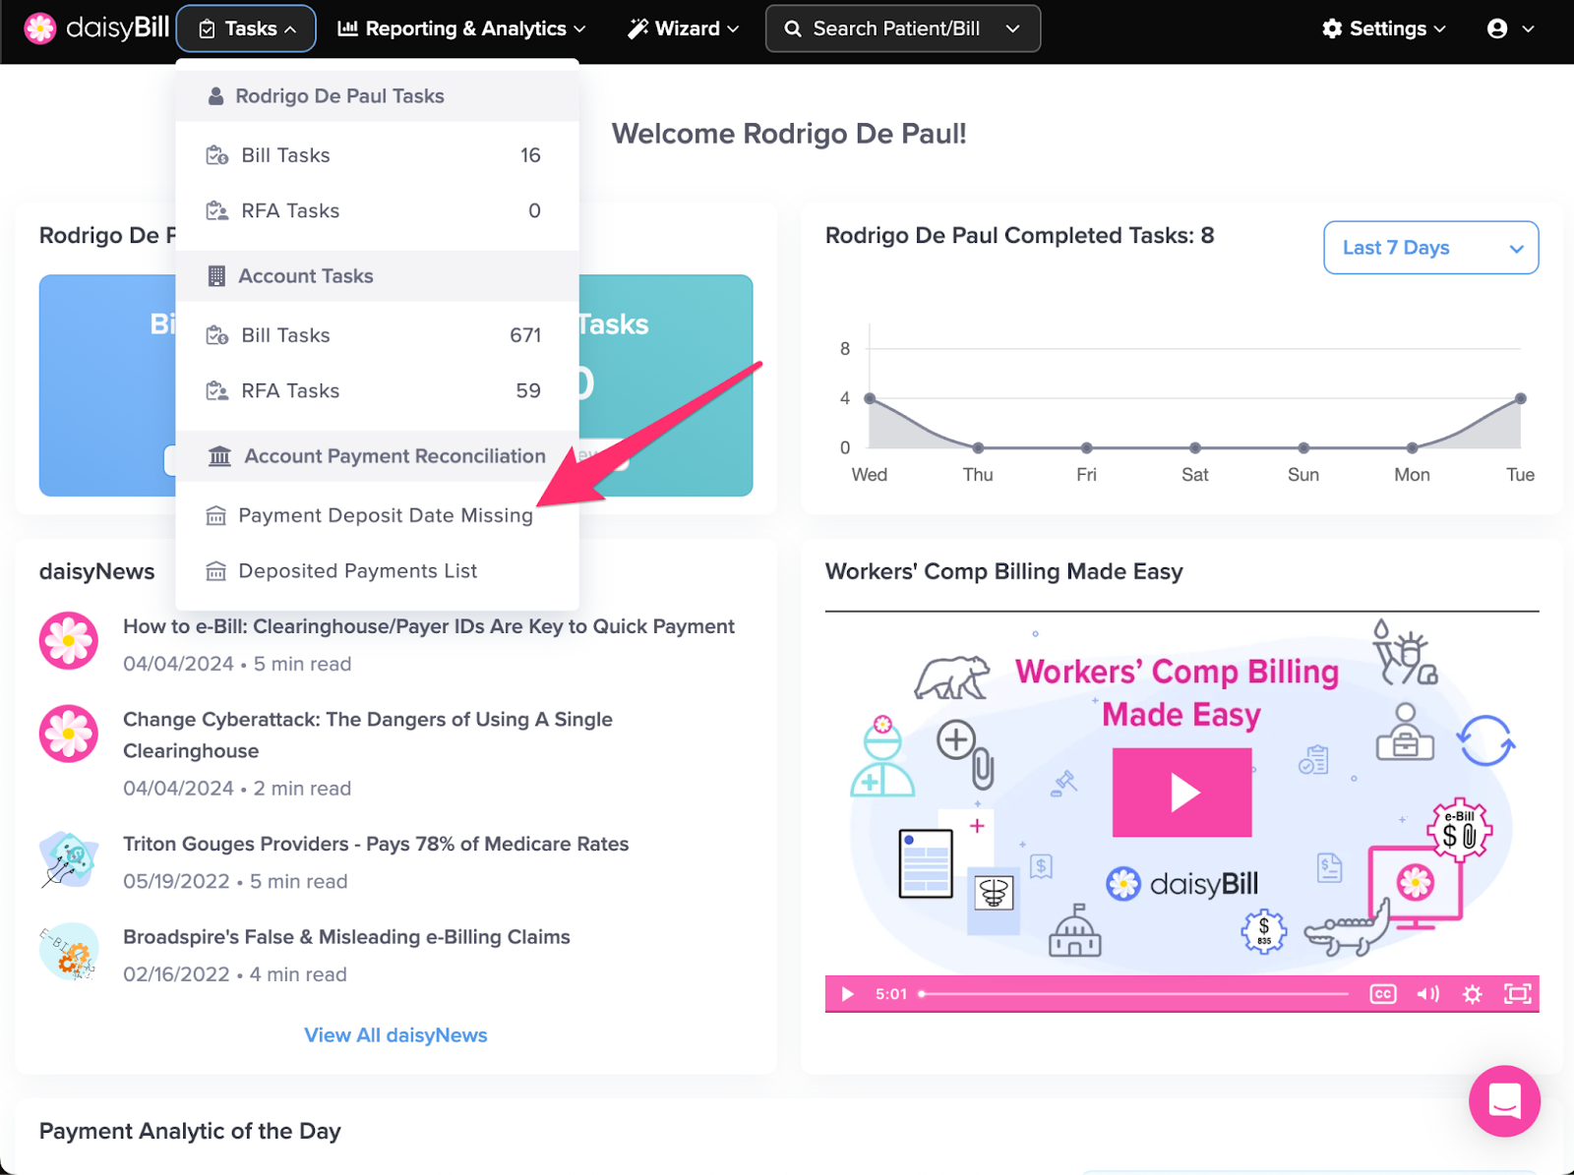Click the daisyBill flower logo

coord(40,29)
